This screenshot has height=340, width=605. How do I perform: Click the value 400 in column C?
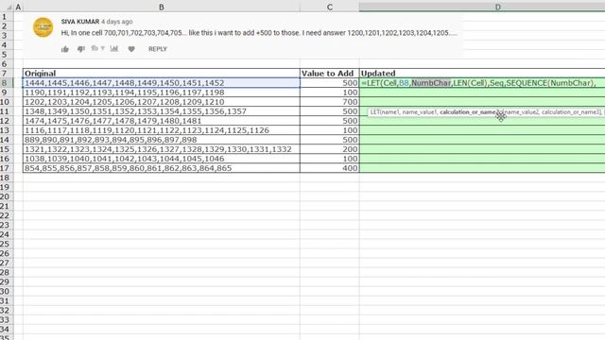point(330,168)
